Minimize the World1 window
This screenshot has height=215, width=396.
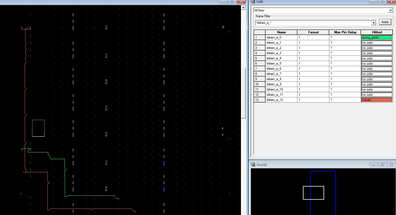373,165
